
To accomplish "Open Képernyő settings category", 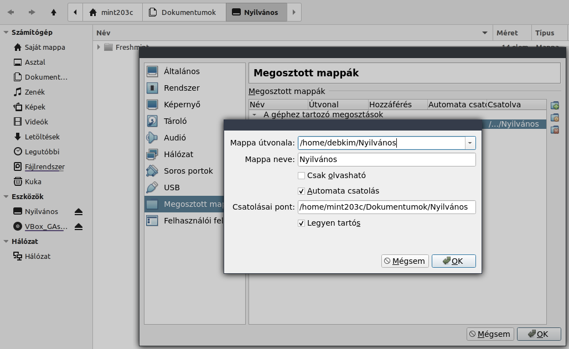I will (195, 105).
